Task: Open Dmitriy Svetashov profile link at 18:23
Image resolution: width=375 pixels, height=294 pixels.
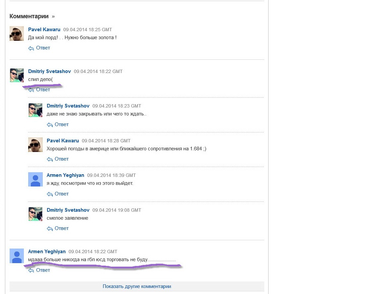Action: (x=68, y=106)
